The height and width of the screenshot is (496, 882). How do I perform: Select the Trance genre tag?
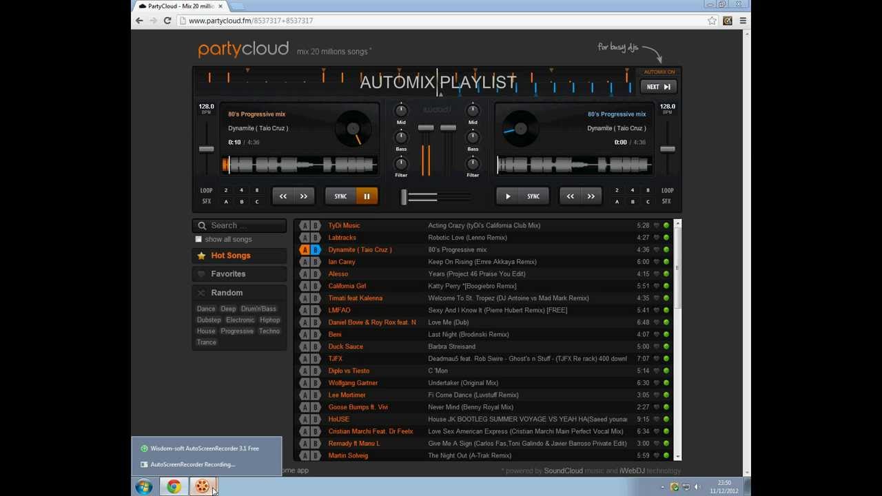207,342
